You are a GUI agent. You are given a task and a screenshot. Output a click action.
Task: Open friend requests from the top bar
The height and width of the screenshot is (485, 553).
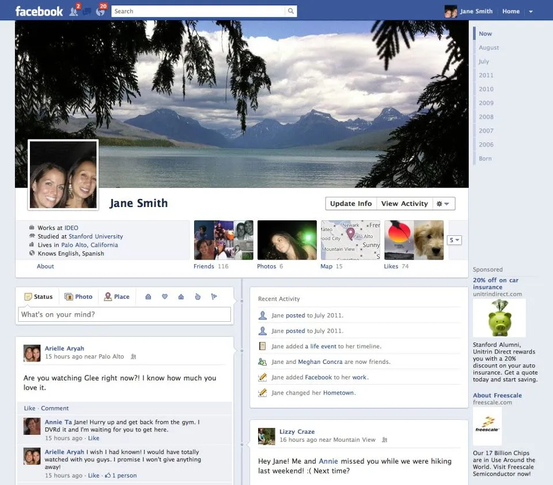[x=74, y=11]
